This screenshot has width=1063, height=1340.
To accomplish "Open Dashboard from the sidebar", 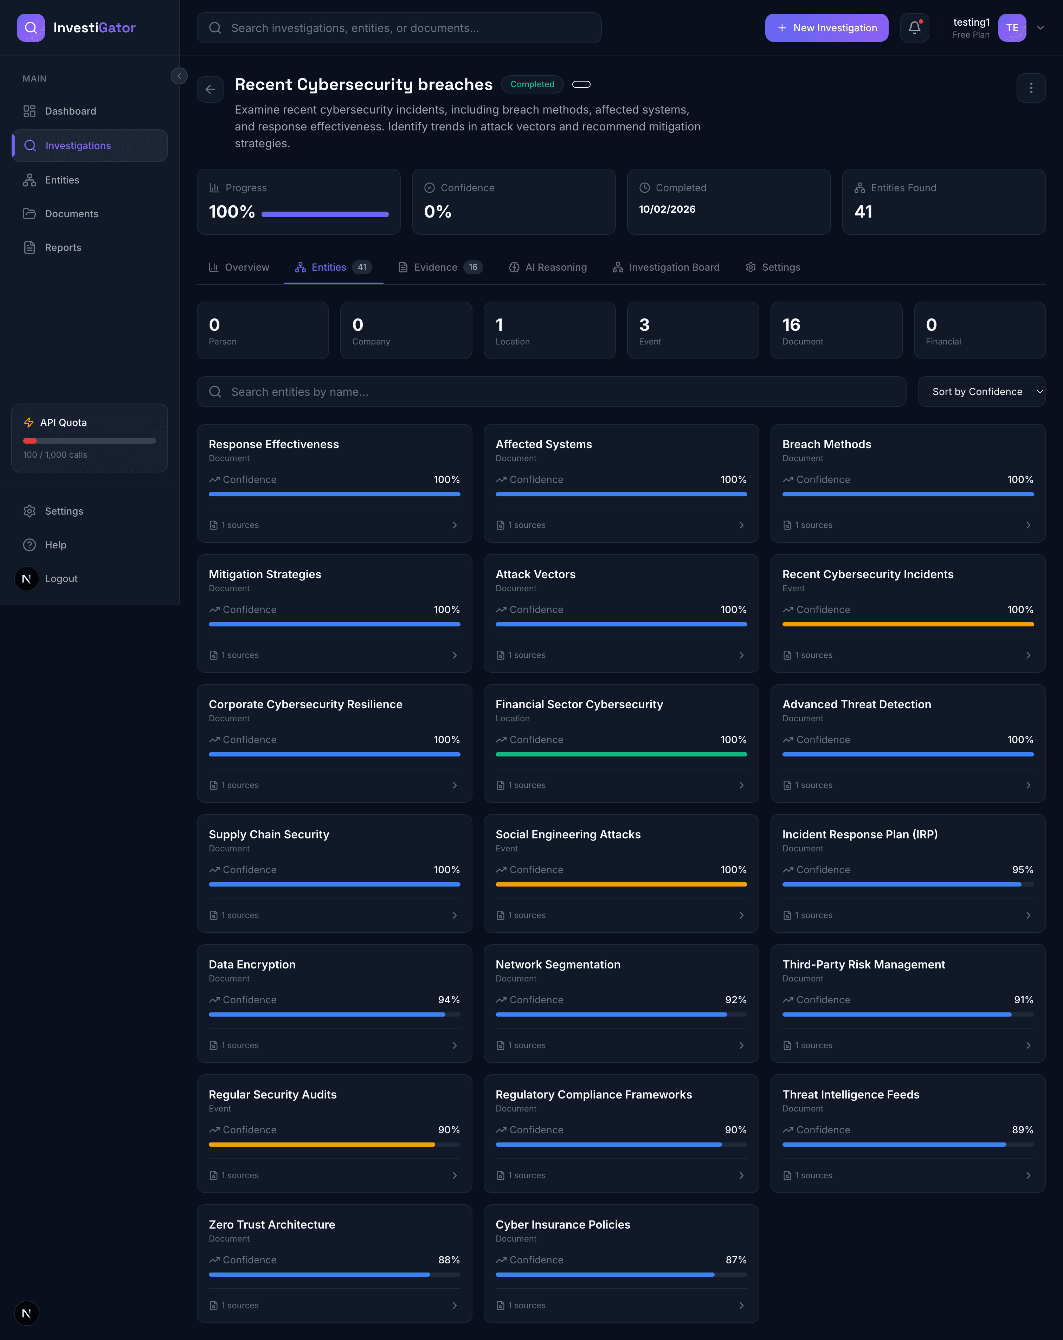I will [x=70, y=111].
